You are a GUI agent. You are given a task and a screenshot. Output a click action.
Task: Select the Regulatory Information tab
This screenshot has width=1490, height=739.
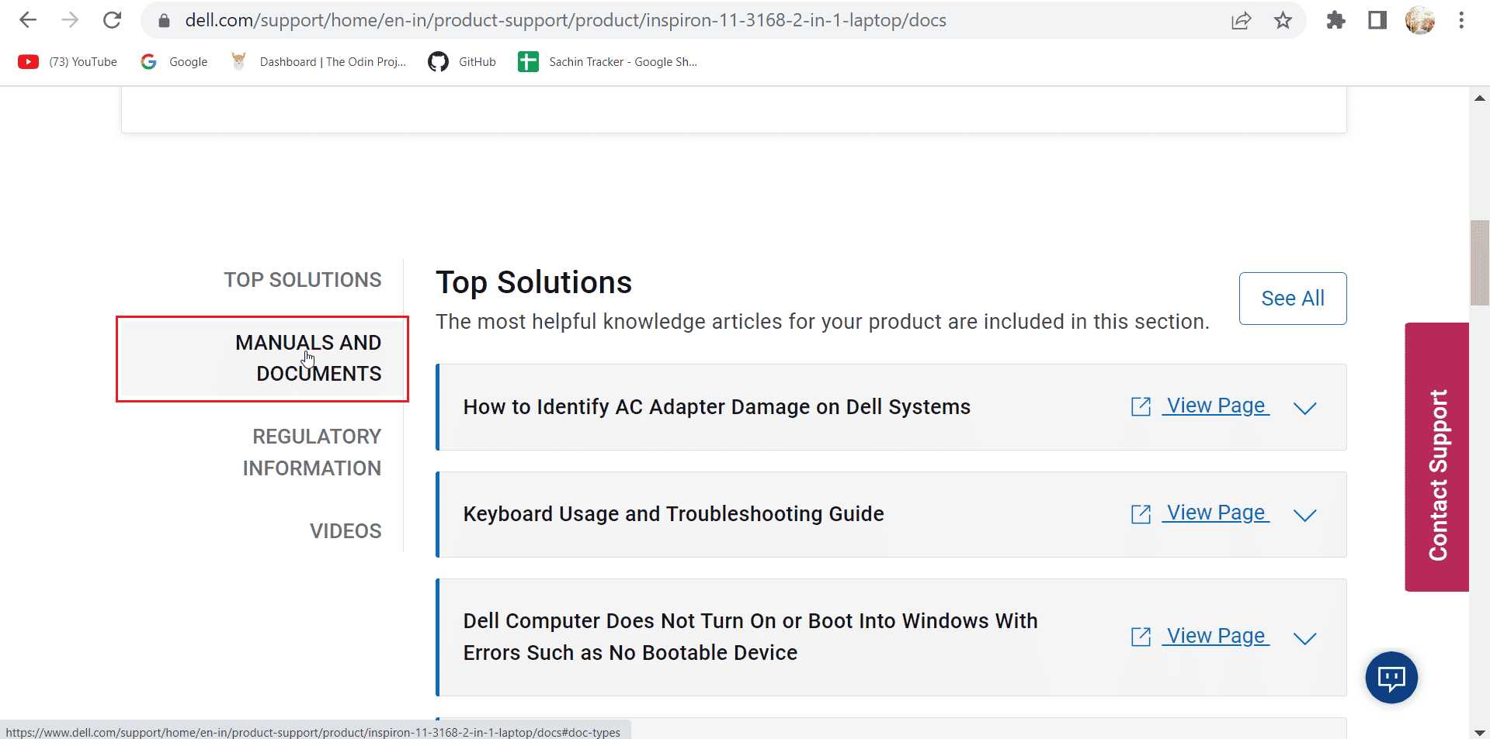click(312, 452)
